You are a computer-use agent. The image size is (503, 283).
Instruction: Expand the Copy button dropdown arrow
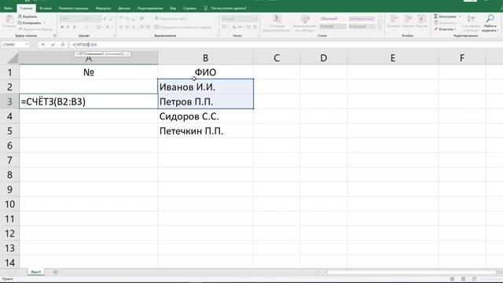[x=44, y=23]
